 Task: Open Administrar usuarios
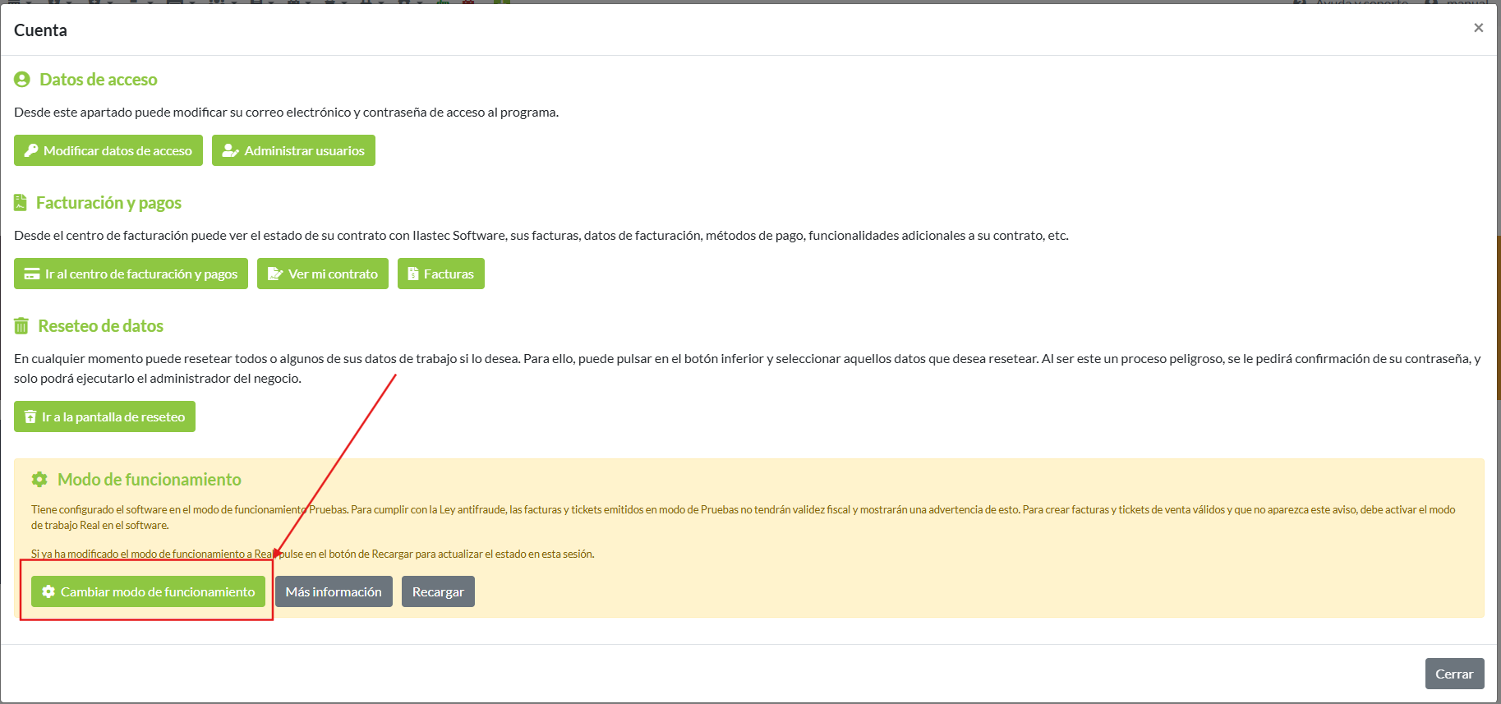pyautogui.click(x=293, y=150)
